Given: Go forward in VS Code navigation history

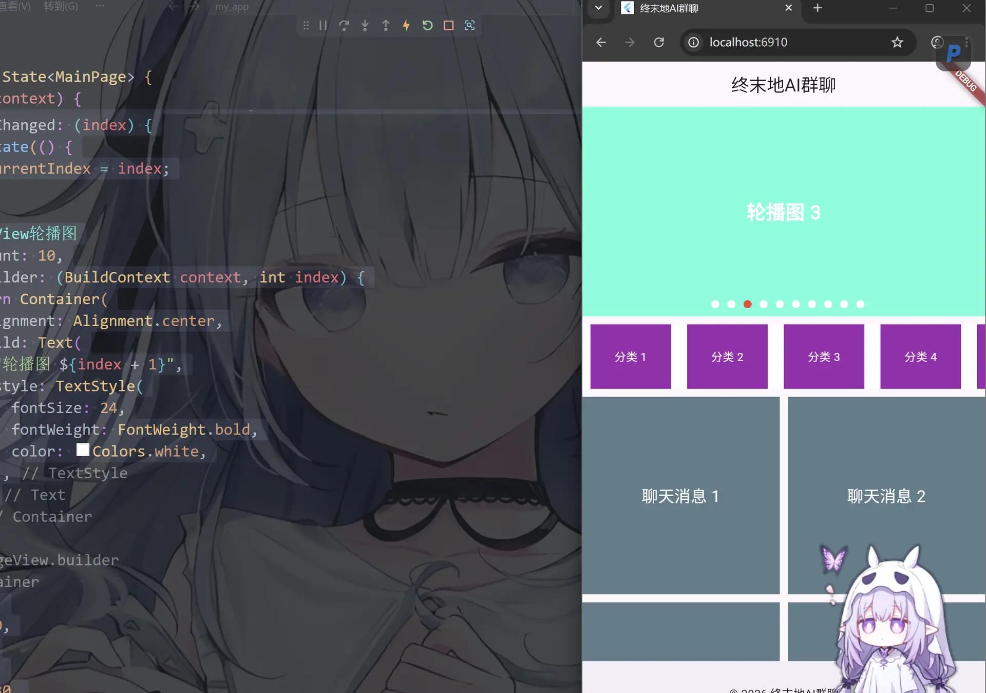Looking at the screenshot, I should click(194, 7).
